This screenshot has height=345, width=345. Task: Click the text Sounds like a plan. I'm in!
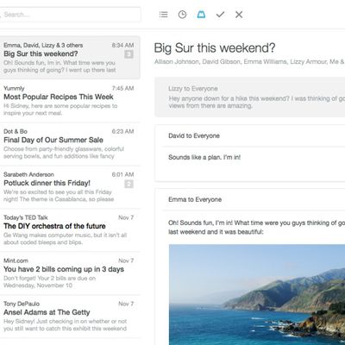[x=204, y=157]
